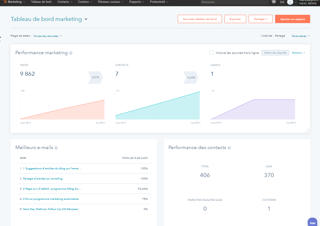Open the Paramètres dropdown
This screenshot has width=320, height=226.
tap(301, 36)
